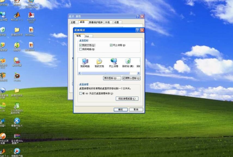Click the MATLAB 7.1 desktop shortcut

click(x=17, y=16)
